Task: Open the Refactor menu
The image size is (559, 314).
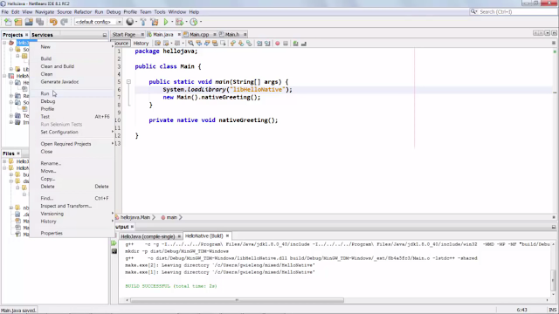Action: (83, 11)
